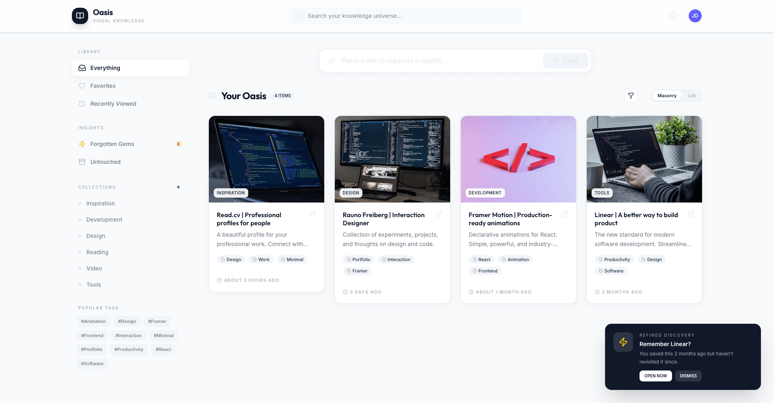This screenshot has width=774, height=403.
Task: Click the Portfolio tag on Rauno card
Action: (x=358, y=259)
